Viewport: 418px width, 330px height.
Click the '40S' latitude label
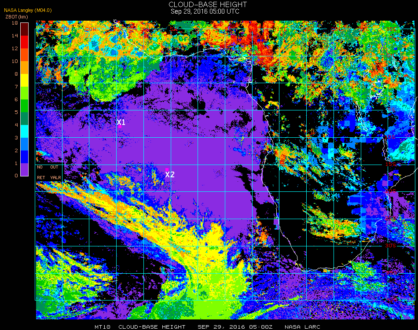(x=391, y=300)
